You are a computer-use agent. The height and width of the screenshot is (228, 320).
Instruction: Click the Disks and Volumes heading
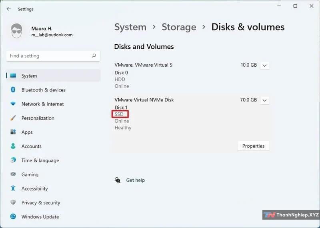[144, 47]
